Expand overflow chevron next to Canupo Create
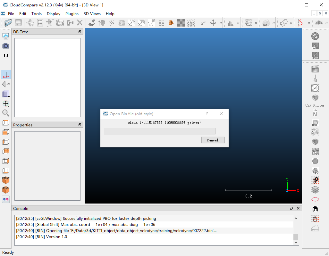This screenshot has width=329, height=256. point(256,23)
